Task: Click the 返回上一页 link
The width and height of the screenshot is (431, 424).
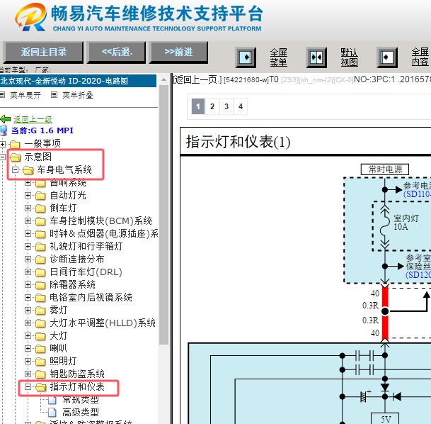Action: pyautogui.click(x=197, y=80)
